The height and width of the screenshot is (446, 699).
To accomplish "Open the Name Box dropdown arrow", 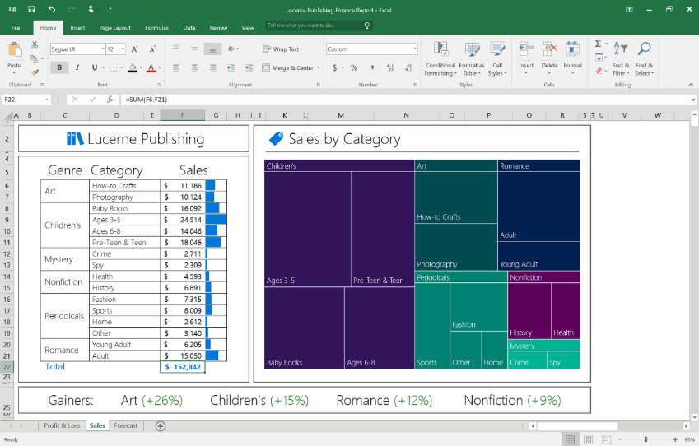I will point(46,99).
